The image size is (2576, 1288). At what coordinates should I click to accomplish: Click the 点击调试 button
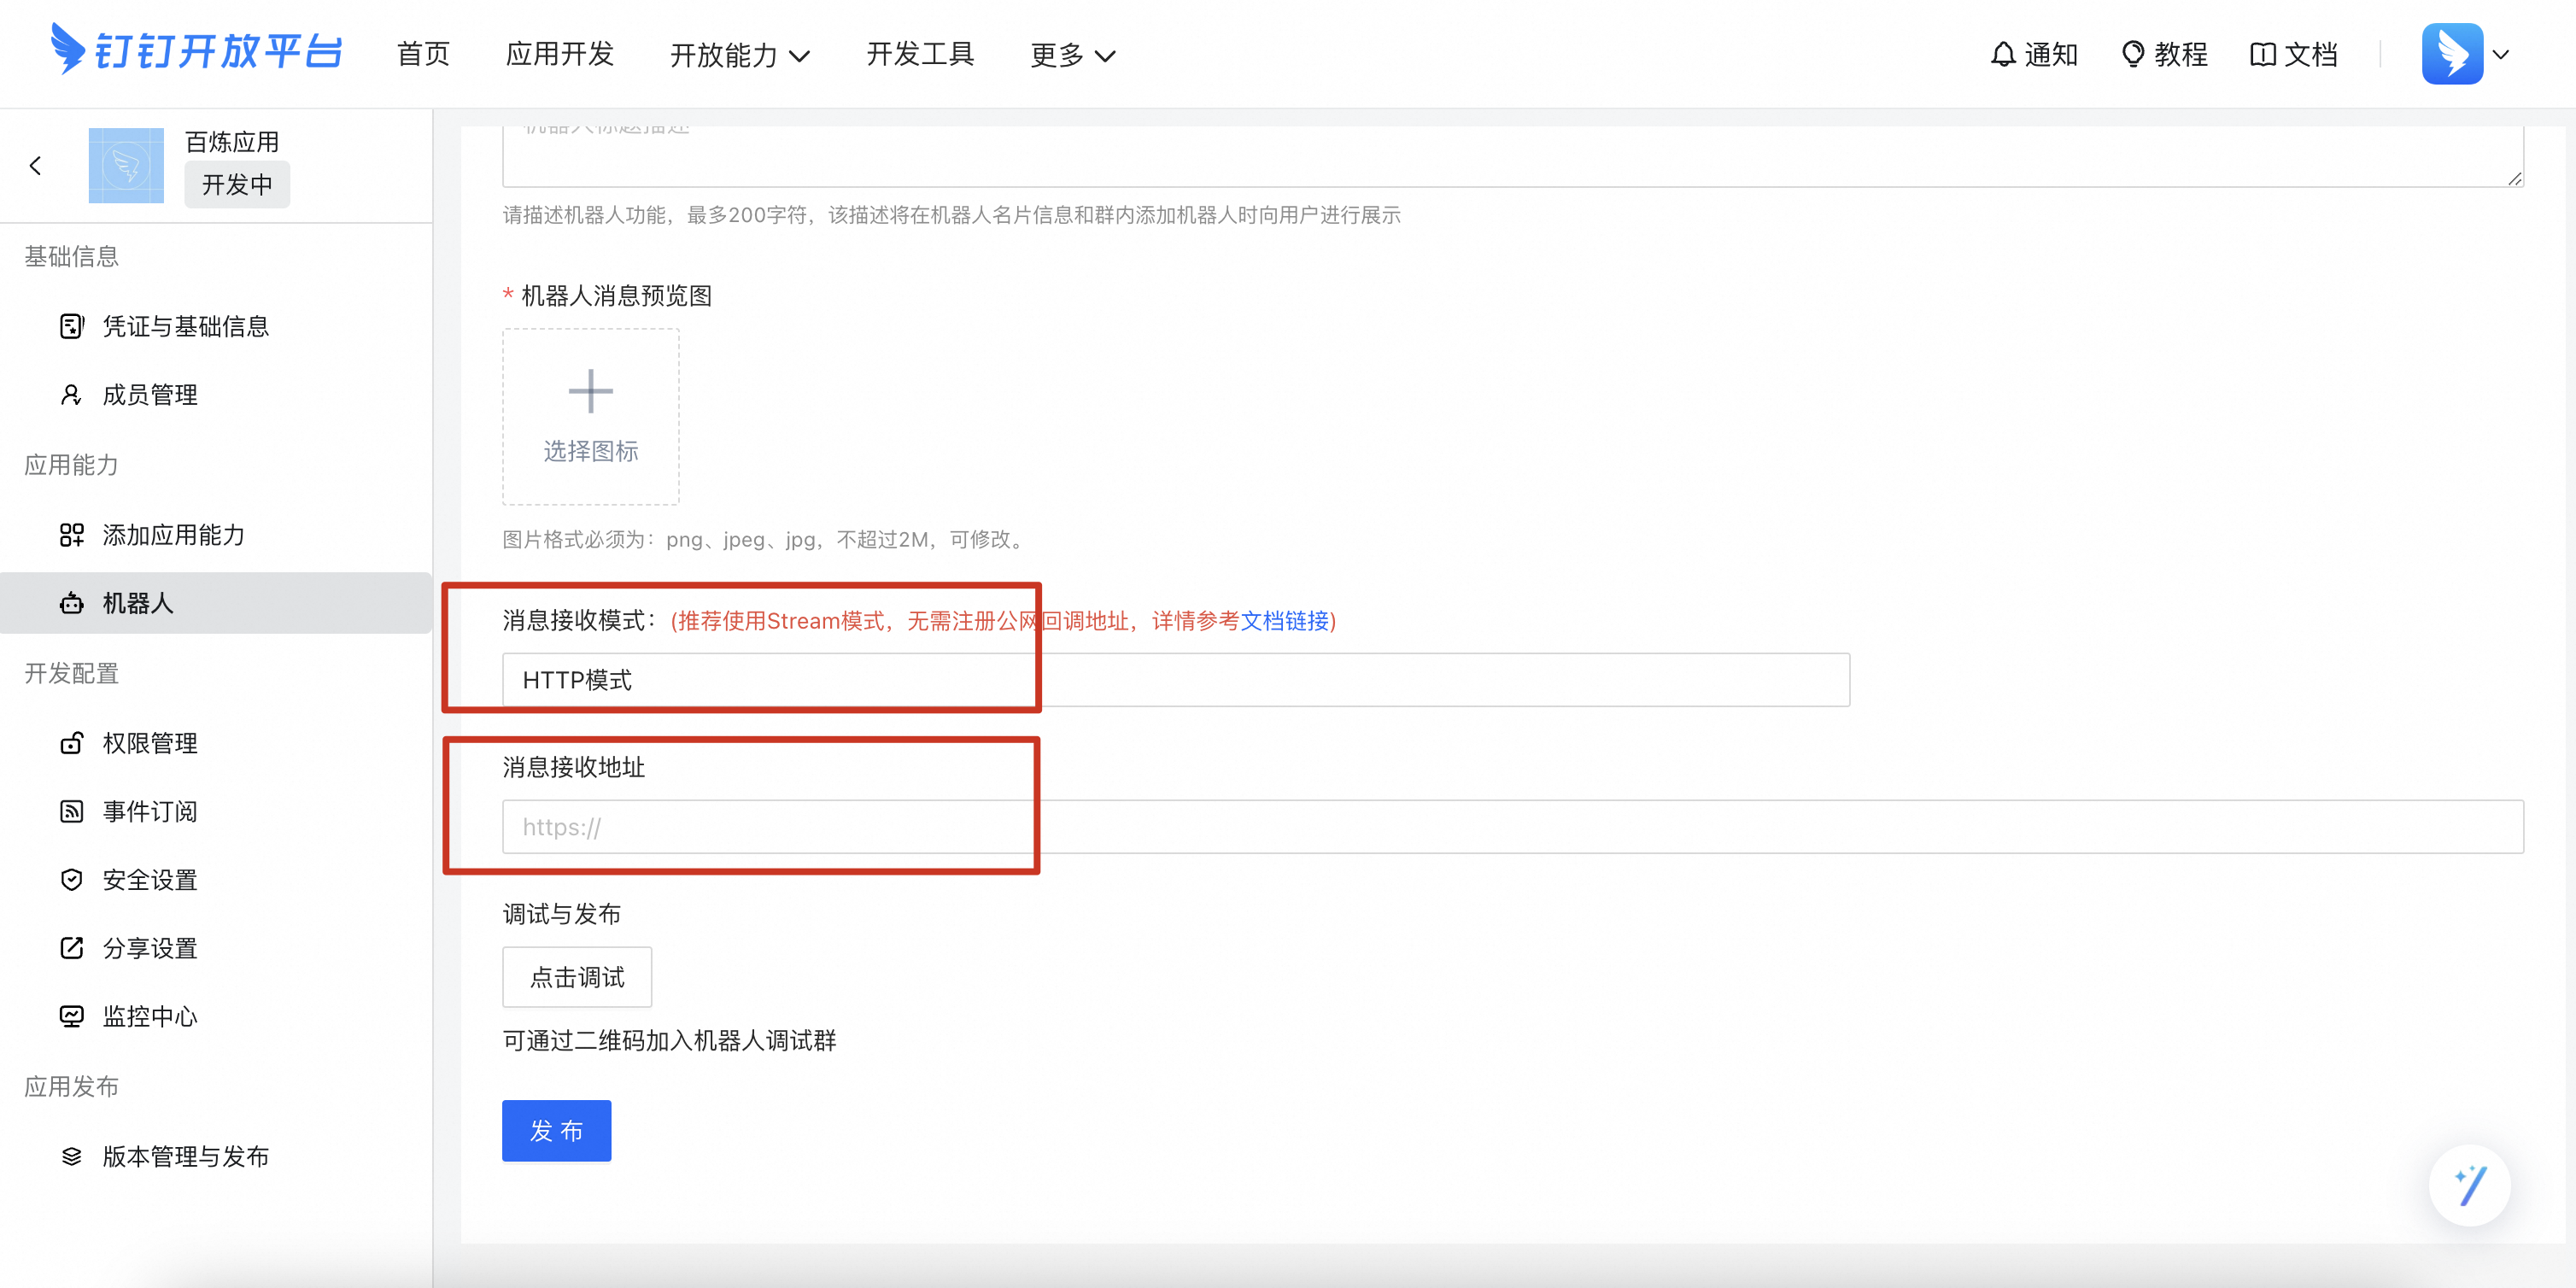[577, 977]
